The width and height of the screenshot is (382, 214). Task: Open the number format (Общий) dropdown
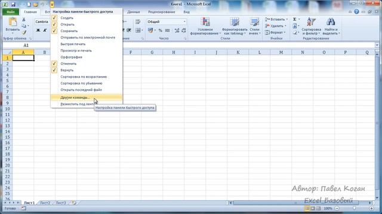click(x=184, y=22)
